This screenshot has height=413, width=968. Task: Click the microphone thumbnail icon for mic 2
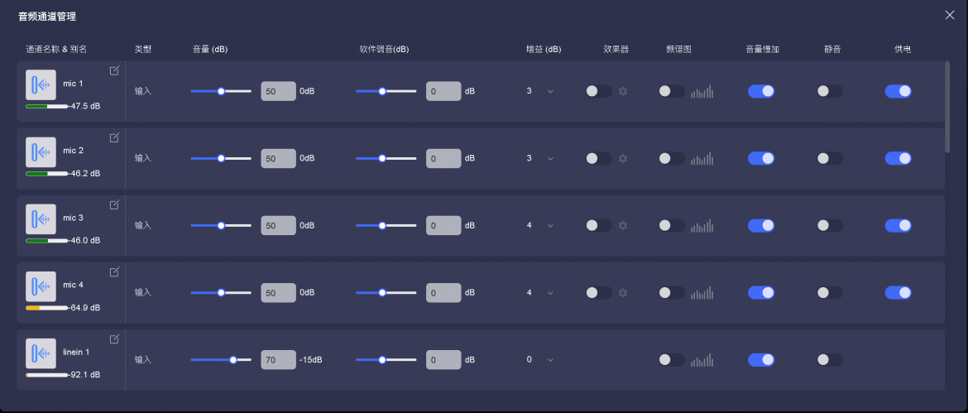coord(41,152)
